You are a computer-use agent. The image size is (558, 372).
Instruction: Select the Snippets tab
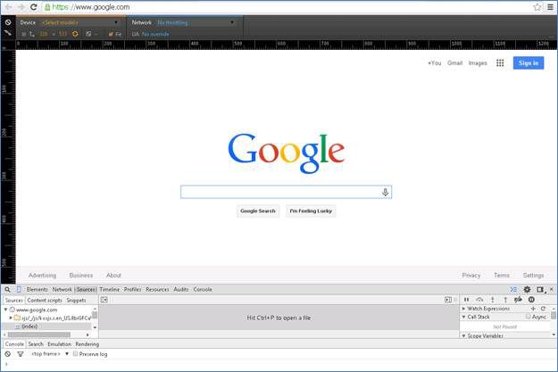(x=76, y=300)
